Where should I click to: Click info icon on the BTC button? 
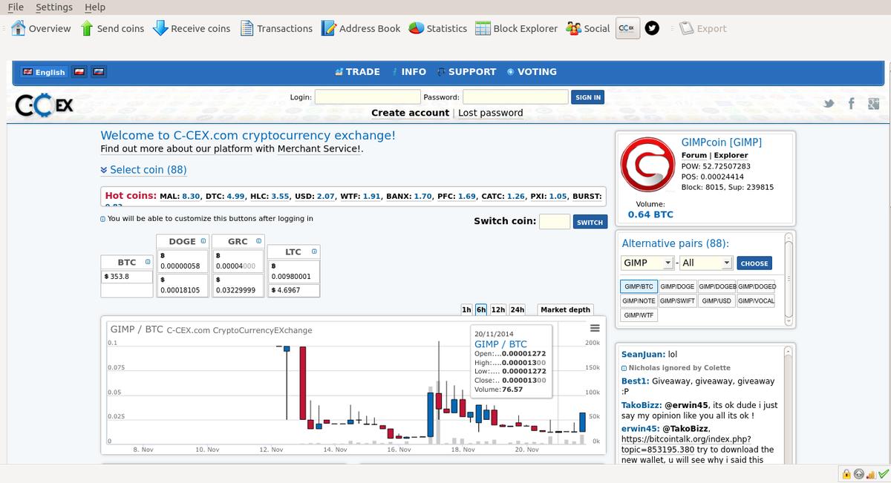click(x=148, y=263)
